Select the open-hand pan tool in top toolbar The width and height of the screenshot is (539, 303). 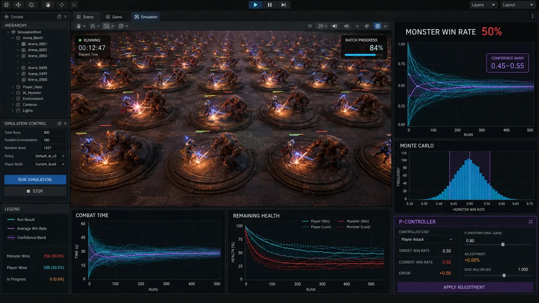[x=48, y=5]
